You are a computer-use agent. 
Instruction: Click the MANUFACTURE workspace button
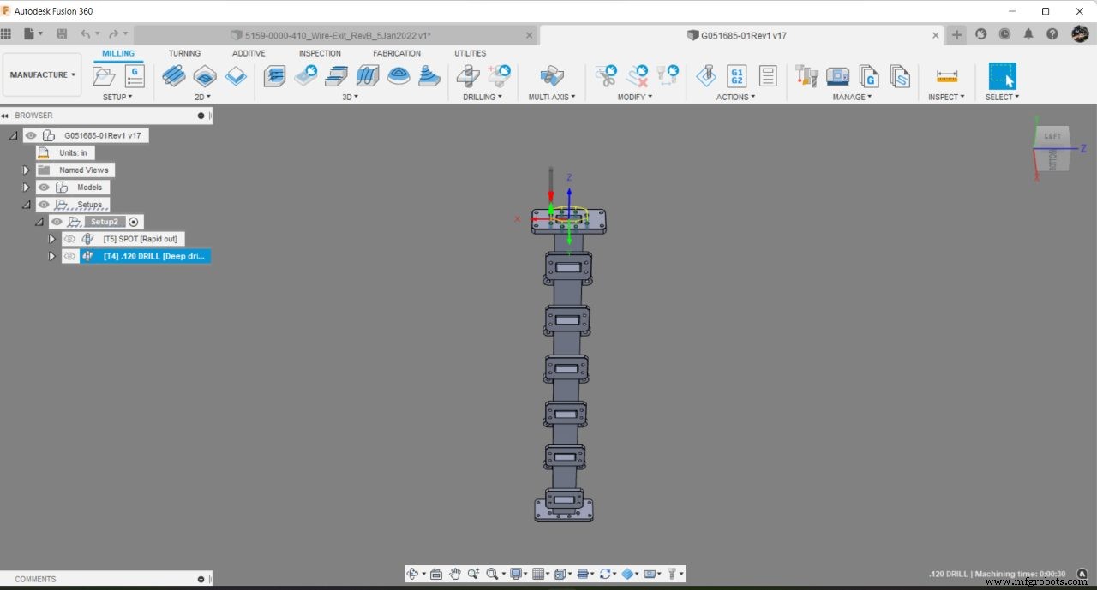click(x=39, y=74)
